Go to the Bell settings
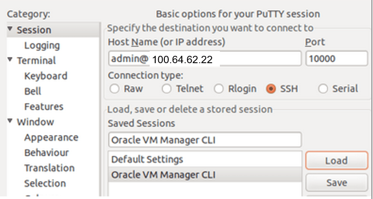This screenshot has width=373, height=199. pos(33,91)
